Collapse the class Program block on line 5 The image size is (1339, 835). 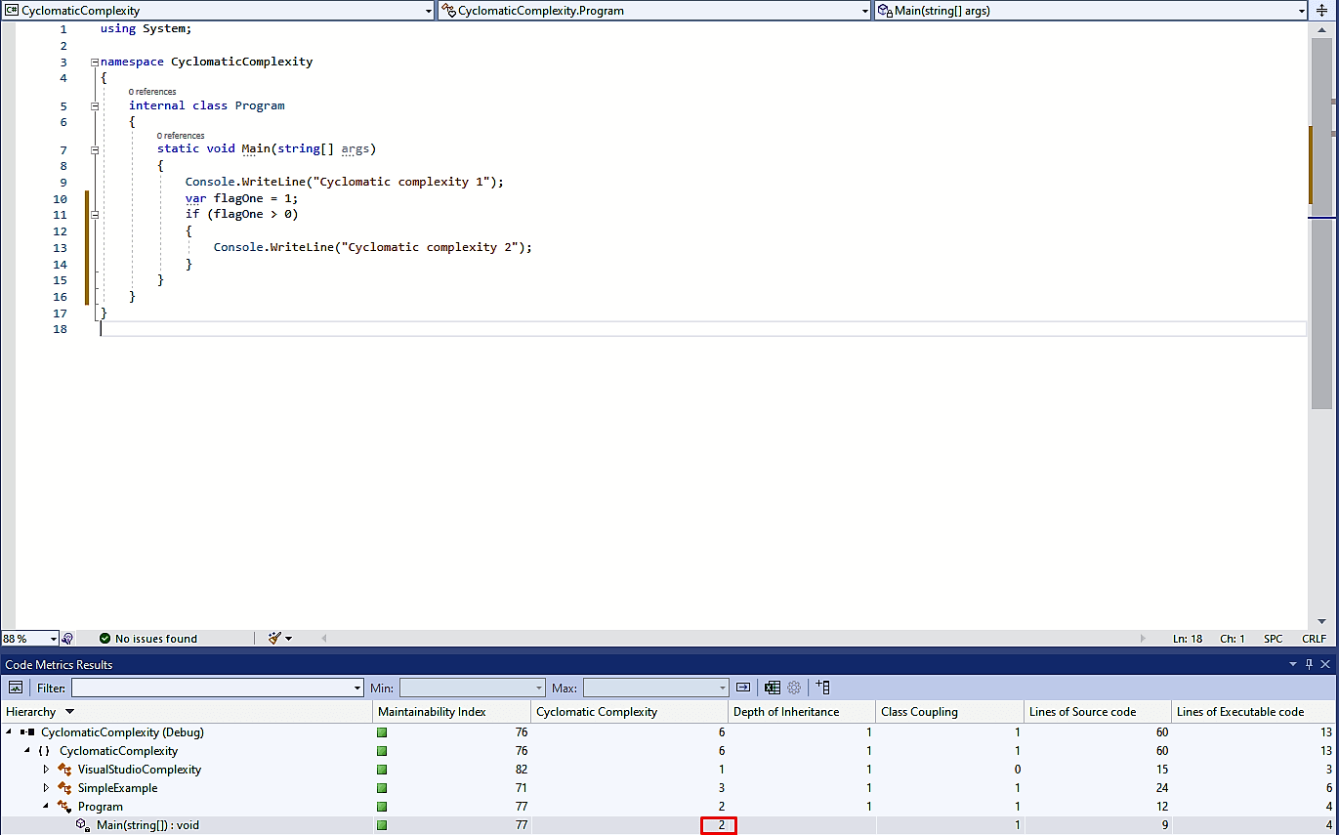pyautogui.click(x=95, y=105)
